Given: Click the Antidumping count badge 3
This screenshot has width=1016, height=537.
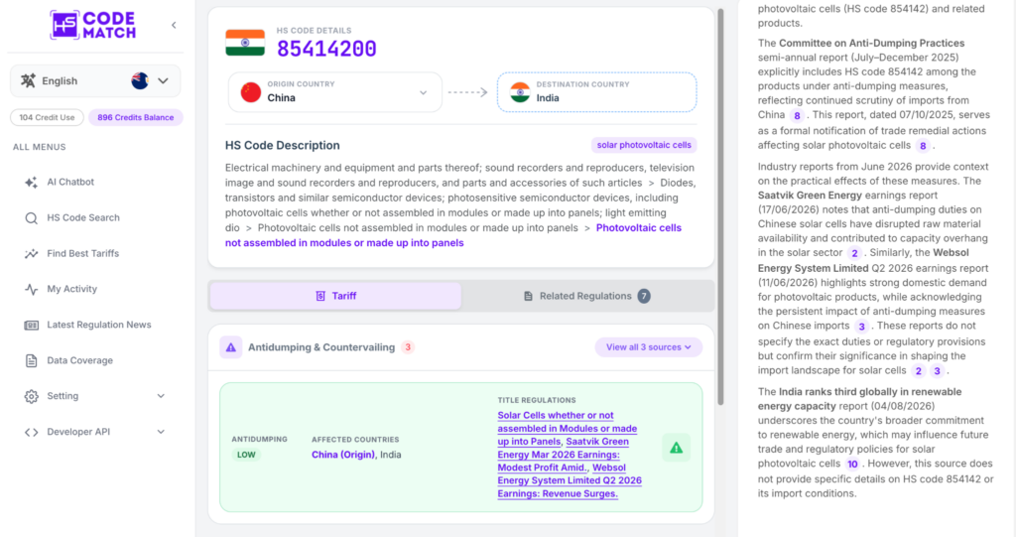Looking at the screenshot, I should [x=408, y=347].
